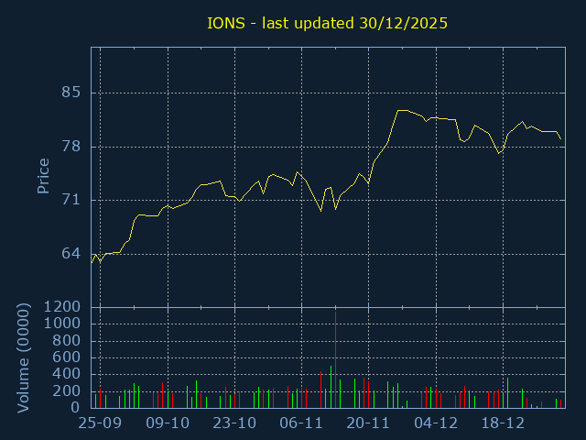Click the Price axis label
The width and height of the screenshot is (586, 440).
(43, 175)
